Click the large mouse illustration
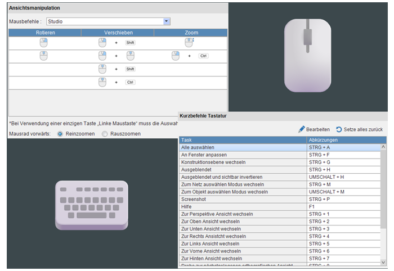This screenshot has width=394, height=271. pos(307,56)
